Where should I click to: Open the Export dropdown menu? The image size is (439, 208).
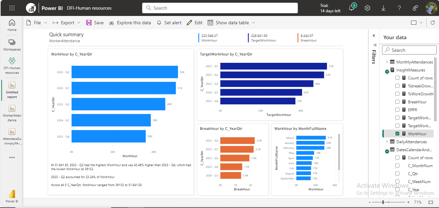[x=67, y=23]
